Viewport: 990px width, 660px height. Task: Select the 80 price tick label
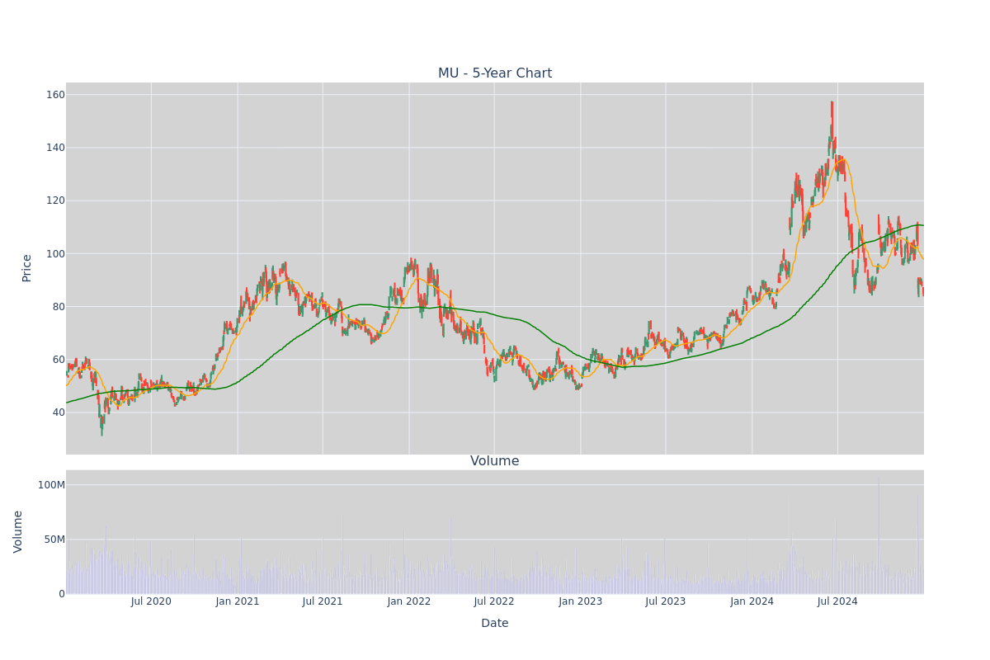tap(58, 307)
